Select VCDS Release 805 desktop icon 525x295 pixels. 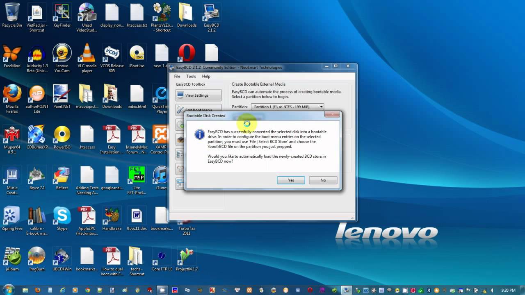click(112, 59)
